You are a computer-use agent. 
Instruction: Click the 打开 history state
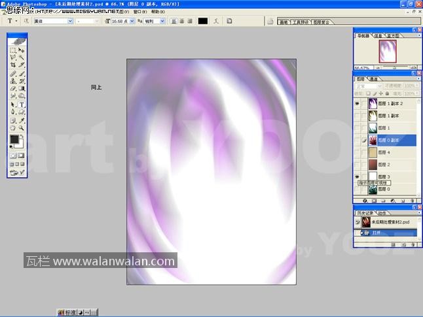[377, 232]
